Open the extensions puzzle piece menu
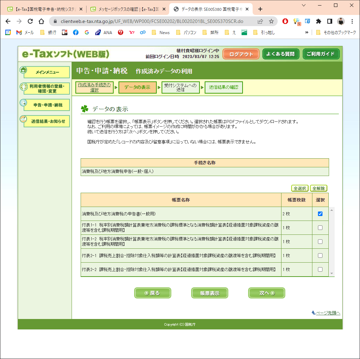Screen dimensions: 360x359 (x=318, y=21)
